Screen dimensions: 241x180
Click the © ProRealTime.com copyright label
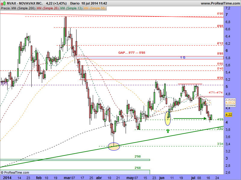tap(15, 172)
